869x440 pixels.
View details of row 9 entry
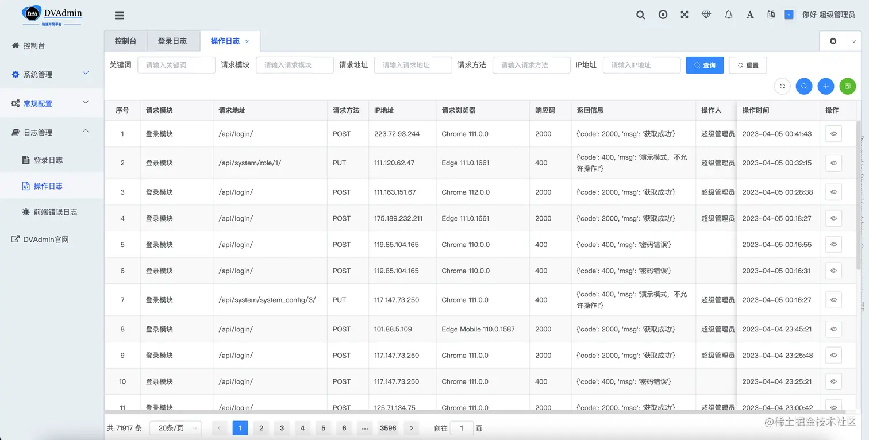833,356
